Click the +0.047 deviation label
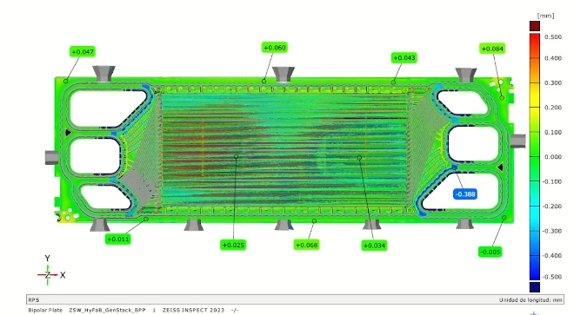The image size is (574, 315). click(83, 52)
